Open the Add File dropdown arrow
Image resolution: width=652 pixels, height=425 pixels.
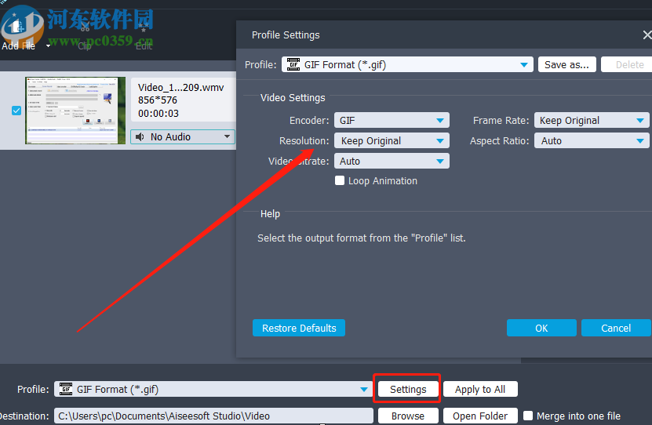coord(48,45)
